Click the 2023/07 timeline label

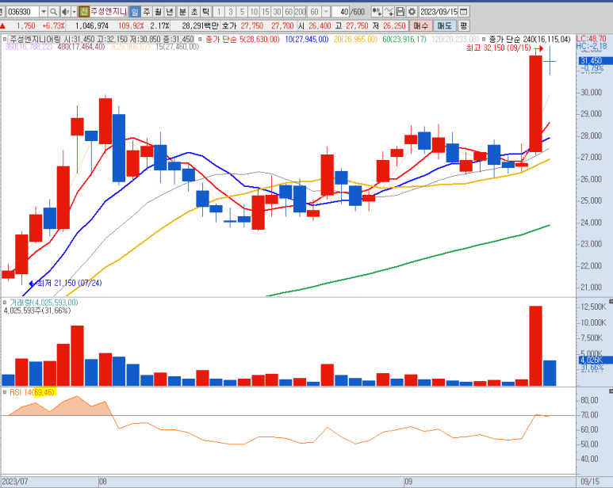(x=15, y=482)
